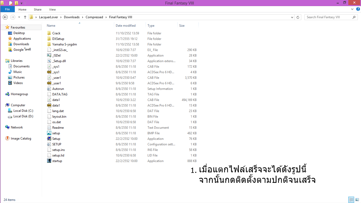Select the Yamaha S-yxgdm folder icon
Viewport: 361px width, 203px height.
click(49, 44)
